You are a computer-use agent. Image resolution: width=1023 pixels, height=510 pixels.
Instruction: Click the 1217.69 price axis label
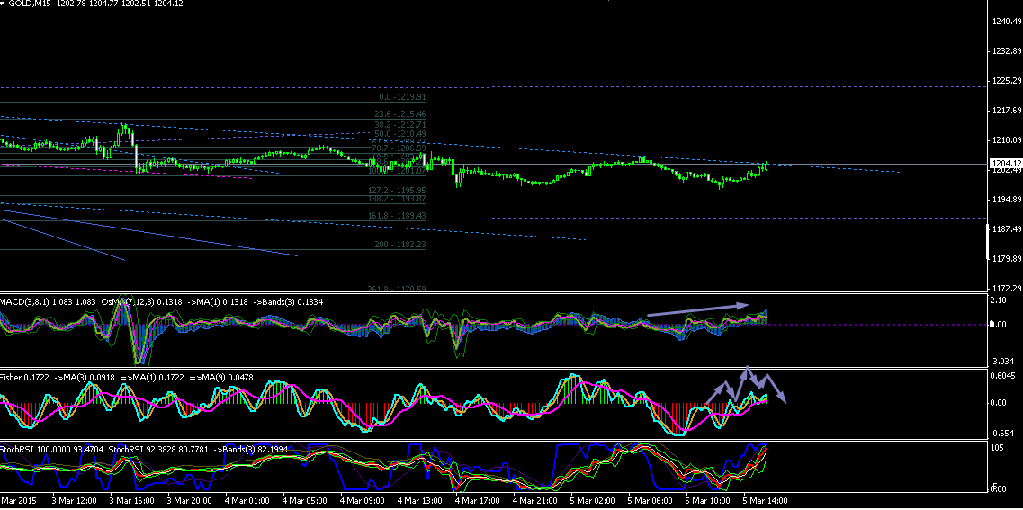[x=1005, y=111]
